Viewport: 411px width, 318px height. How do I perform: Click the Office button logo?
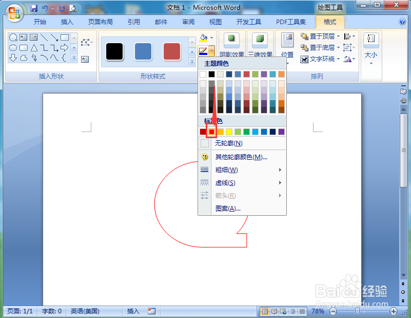point(14,13)
